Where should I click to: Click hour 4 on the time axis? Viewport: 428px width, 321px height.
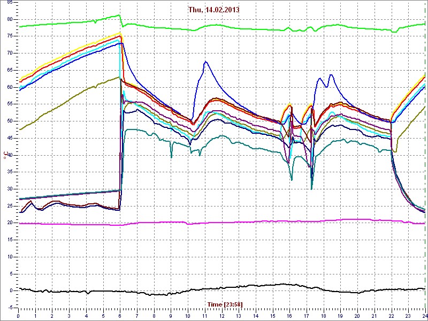[86, 316]
